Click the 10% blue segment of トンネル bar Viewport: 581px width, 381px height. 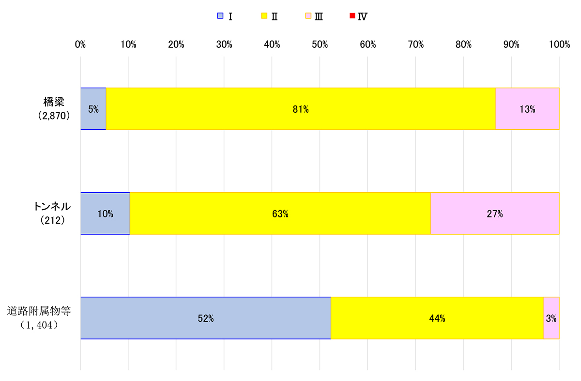click(105, 213)
